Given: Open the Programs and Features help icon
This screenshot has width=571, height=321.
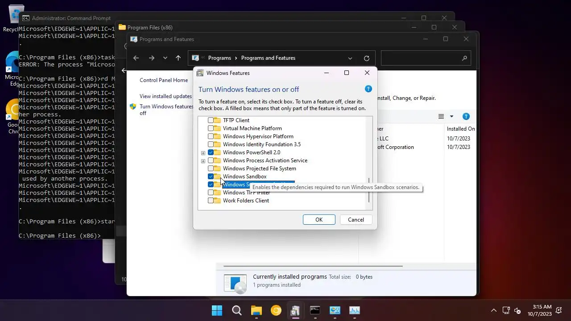Looking at the screenshot, I should point(466,116).
